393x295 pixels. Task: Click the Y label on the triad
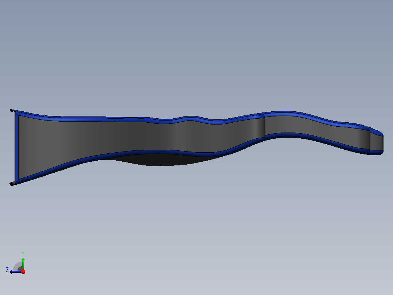pyautogui.click(x=23, y=254)
